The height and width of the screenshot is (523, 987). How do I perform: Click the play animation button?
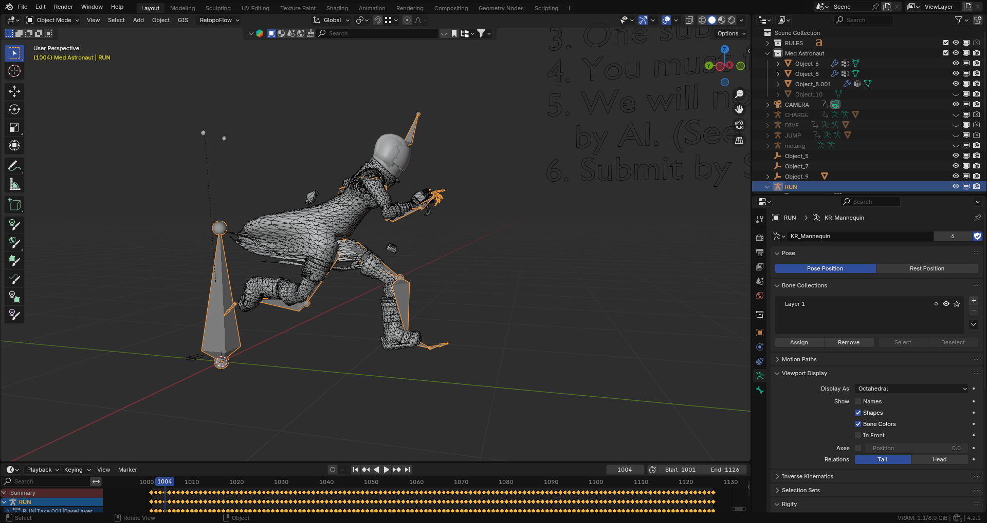pos(387,470)
